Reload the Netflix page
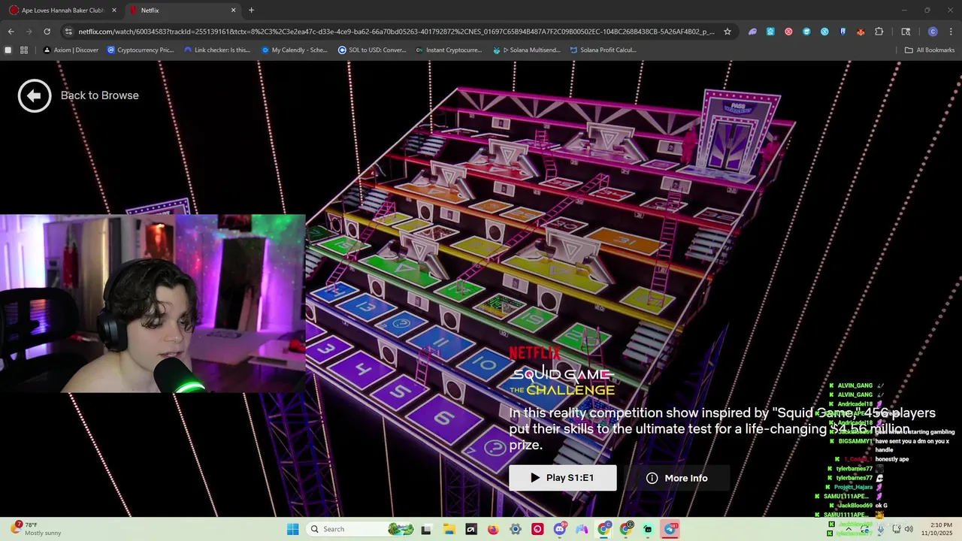 tap(47, 32)
